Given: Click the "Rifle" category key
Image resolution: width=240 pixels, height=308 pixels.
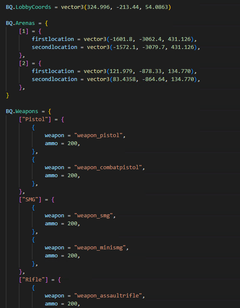Looking at the screenshot, I should point(33,280).
